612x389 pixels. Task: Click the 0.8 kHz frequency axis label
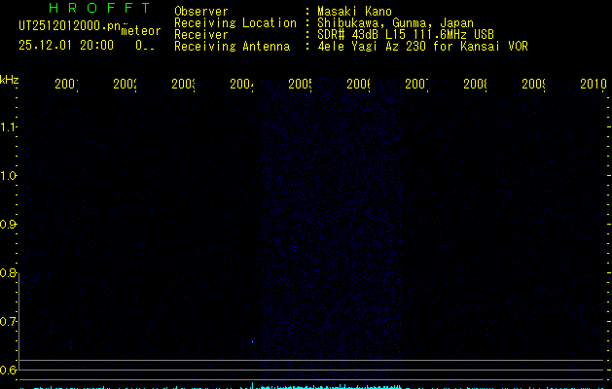click(8, 273)
